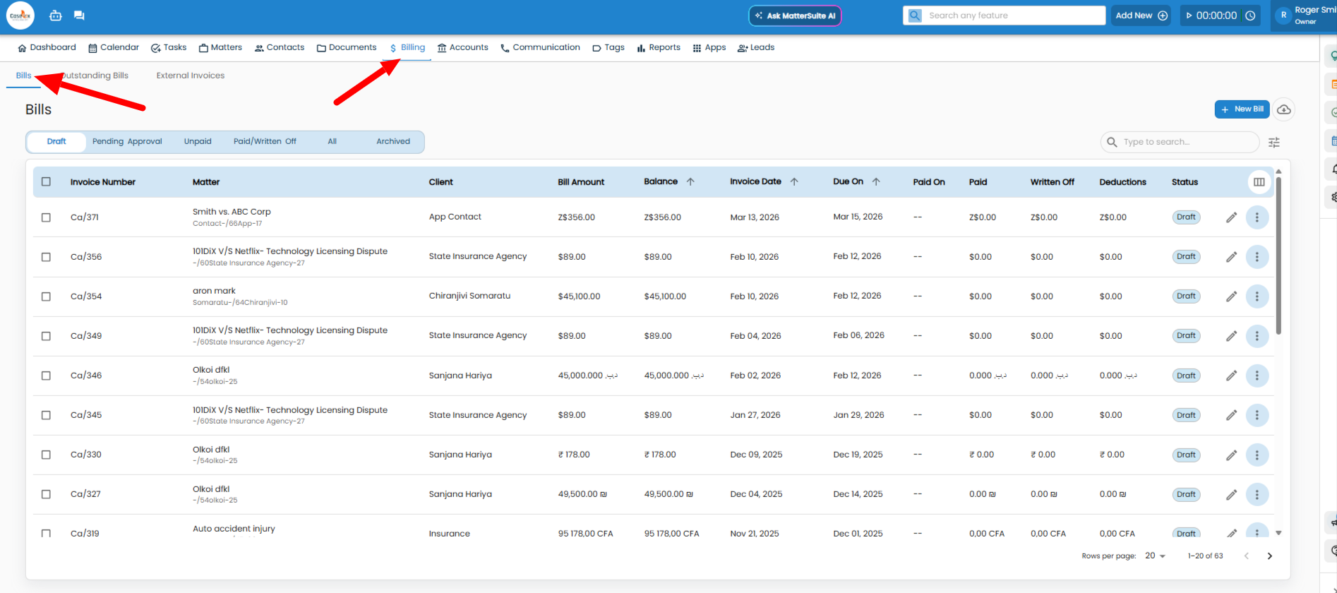Select all bills with header checkbox
1337x593 pixels.
pyautogui.click(x=46, y=181)
